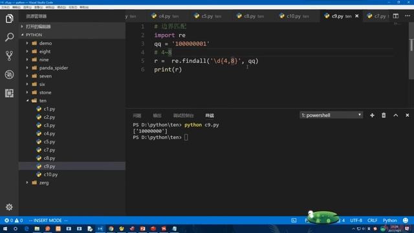Screen dimensions: 414x233
Task: Click Python file icon beside c1.py
Action: pyautogui.click(x=39, y=109)
